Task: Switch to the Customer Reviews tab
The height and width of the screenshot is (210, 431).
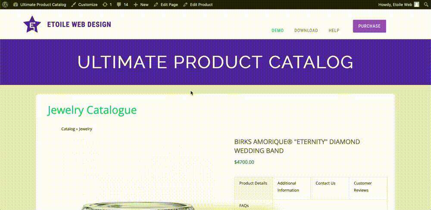Action: click(x=368, y=188)
